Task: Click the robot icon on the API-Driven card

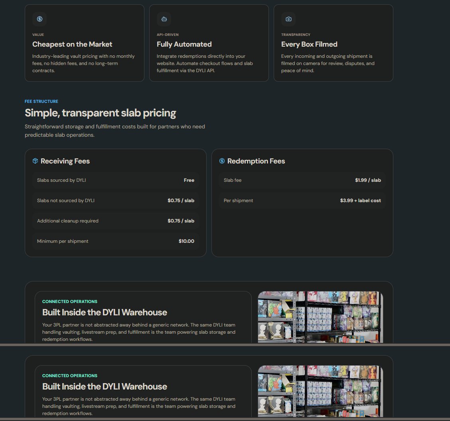Action: (x=164, y=19)
